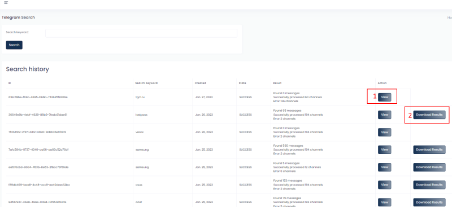The image size is (452, 207).
Task: Click the Created column header
Action: click(201, 83)
